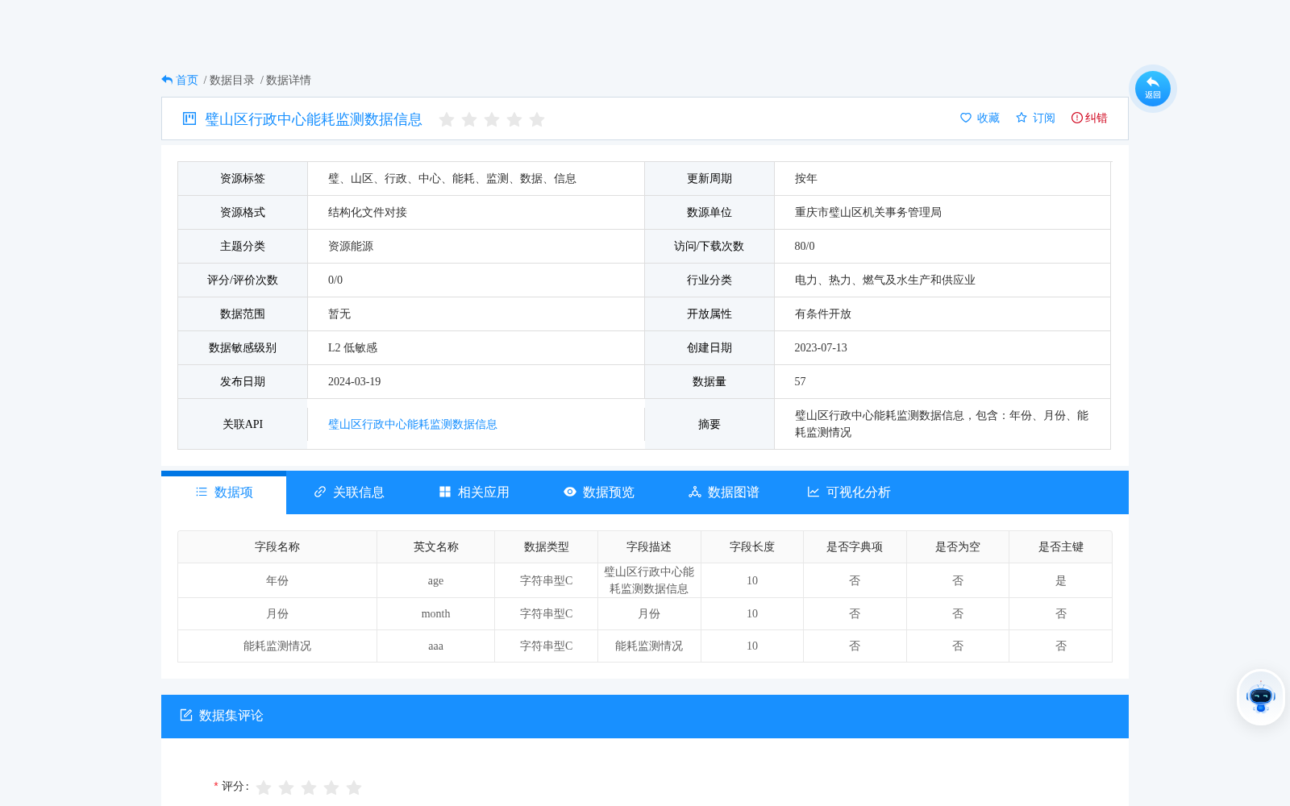Rate four stars in 评分 comment form
The width and height of the screenshot is (1290, 806).
click(331, 787)
